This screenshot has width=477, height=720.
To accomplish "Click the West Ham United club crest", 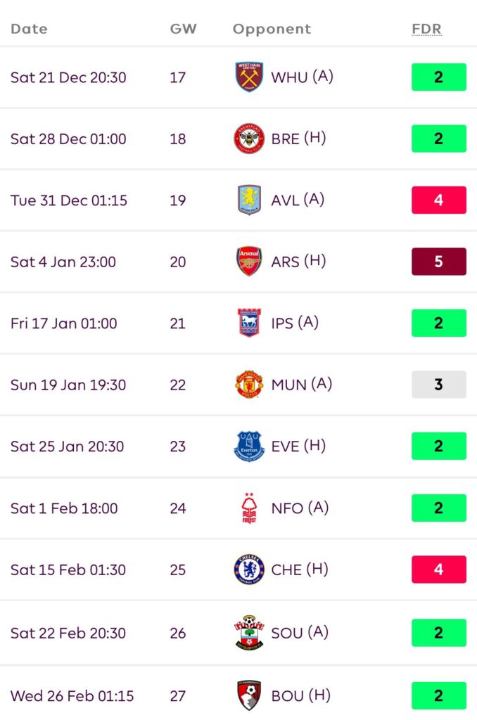I will tap(248, 77).
